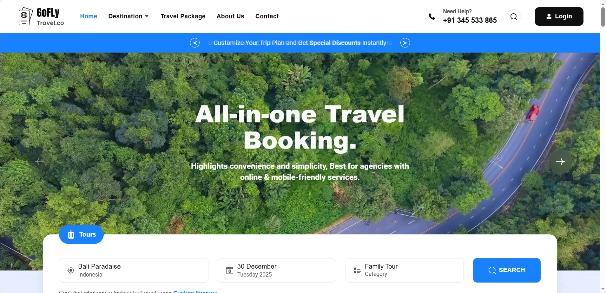Go to About Us page
Screen dimensions: 606x293
[230, 16]
